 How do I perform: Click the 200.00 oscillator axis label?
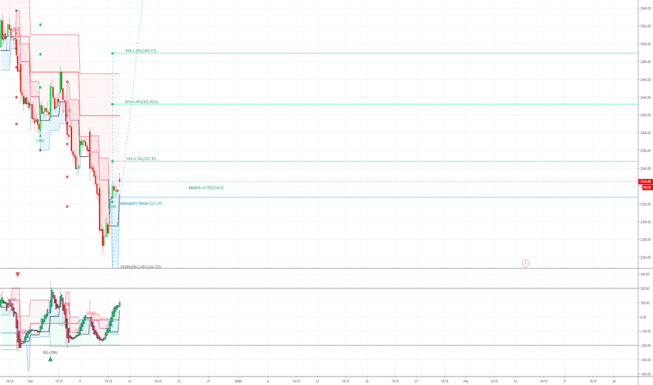point(645,288)
